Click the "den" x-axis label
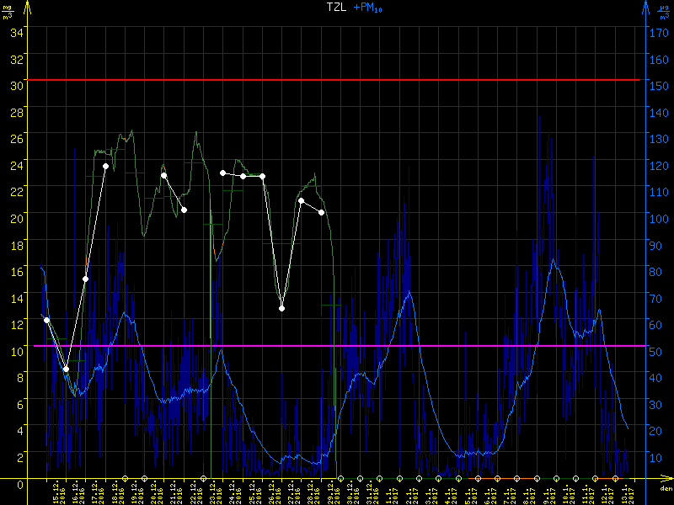The height and width of the screenshot is (505, 674). 665,488
